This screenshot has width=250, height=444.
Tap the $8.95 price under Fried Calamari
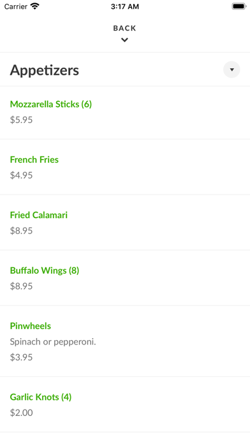coord(21,231)
